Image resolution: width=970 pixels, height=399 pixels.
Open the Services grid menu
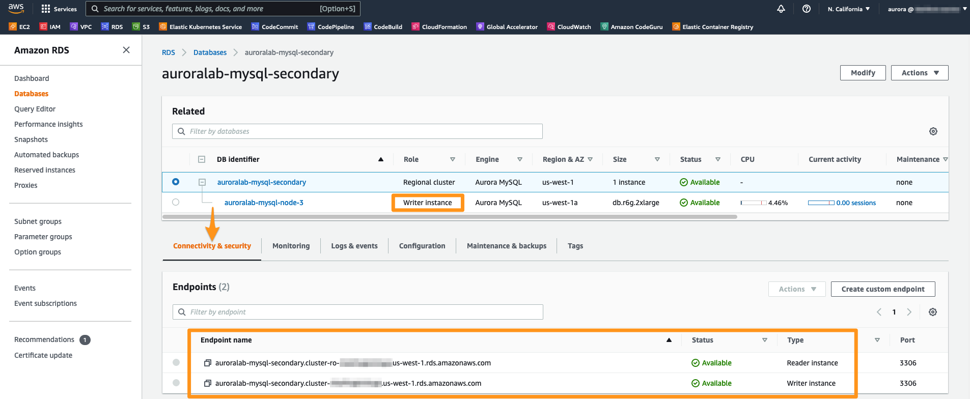coord(59,9)
